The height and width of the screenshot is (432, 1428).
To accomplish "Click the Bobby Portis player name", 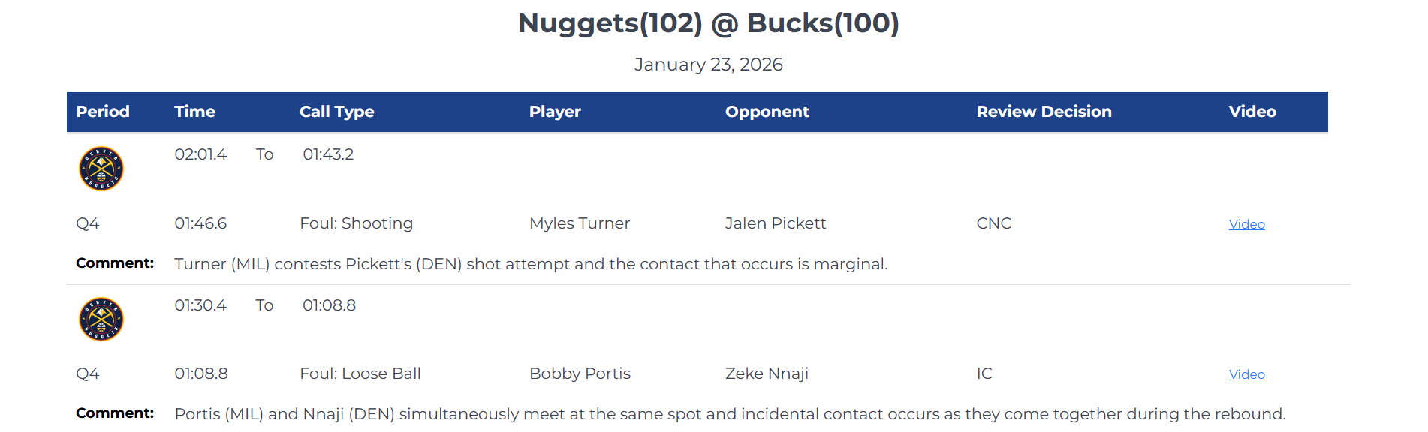I will point(579,373).
